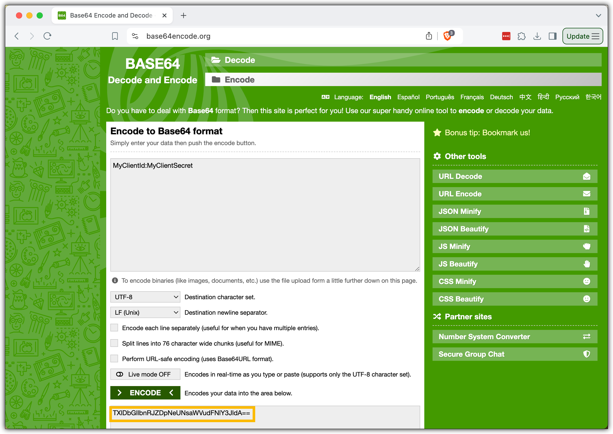Image resolution: width=613 pixels, height=434 pixels.
Task: Open the CSS Beautify tool
Action: 515,299
